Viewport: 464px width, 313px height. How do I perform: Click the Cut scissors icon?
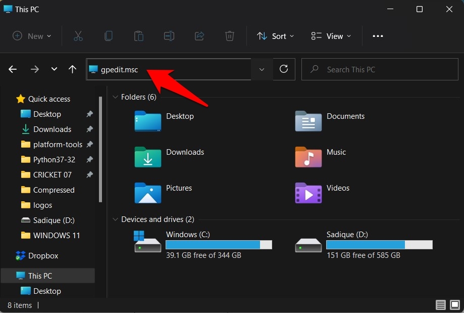tap(78, 36)
